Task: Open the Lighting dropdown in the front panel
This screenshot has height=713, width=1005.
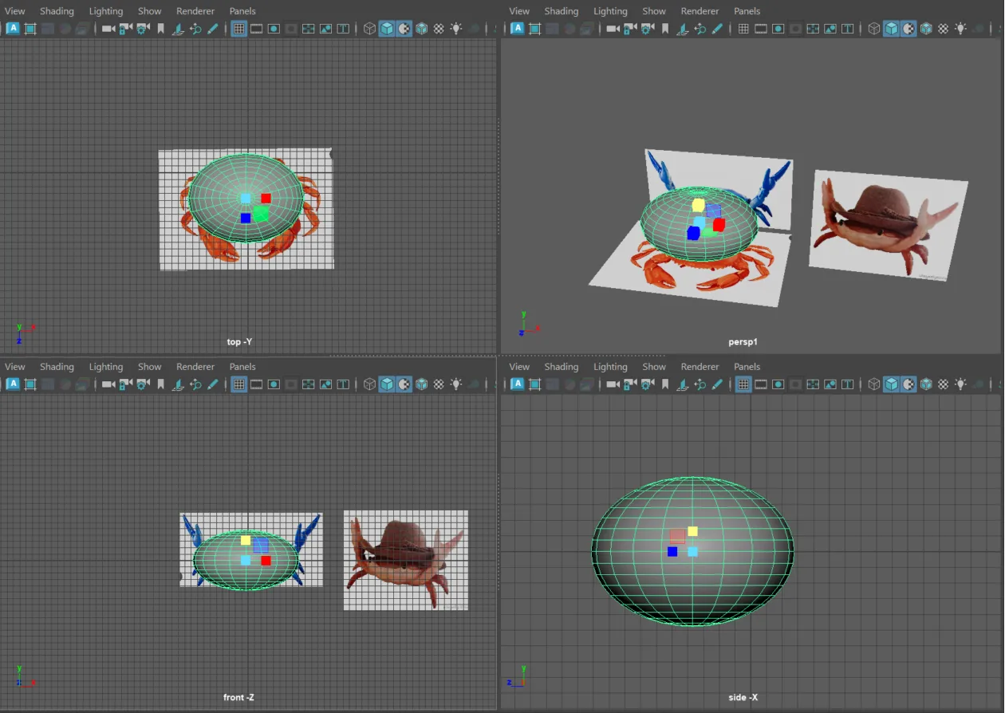Action: (105, 366)
